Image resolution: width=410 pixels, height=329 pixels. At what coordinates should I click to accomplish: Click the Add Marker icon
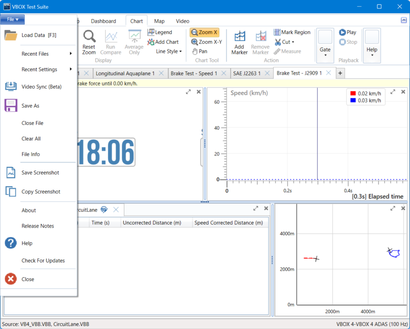(x=239, y=36)
